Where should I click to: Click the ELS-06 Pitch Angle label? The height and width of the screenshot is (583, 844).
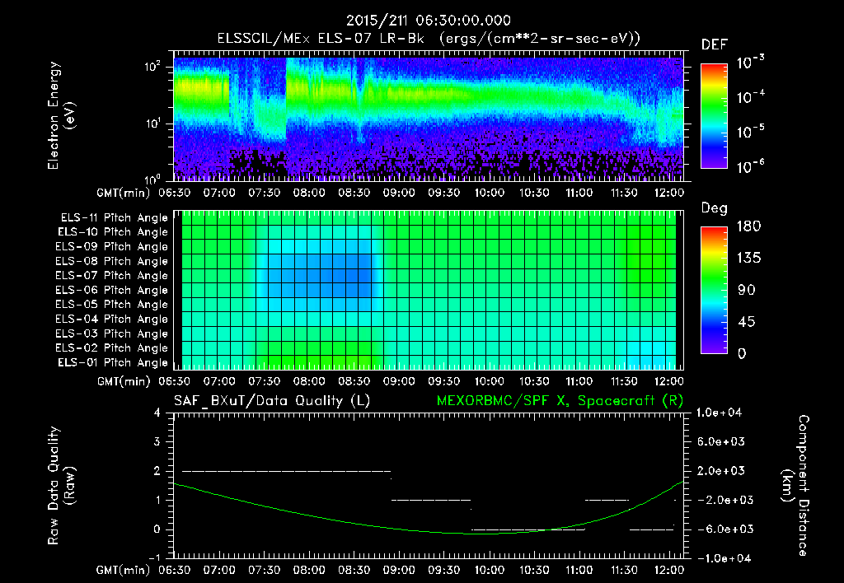point(112,290)
